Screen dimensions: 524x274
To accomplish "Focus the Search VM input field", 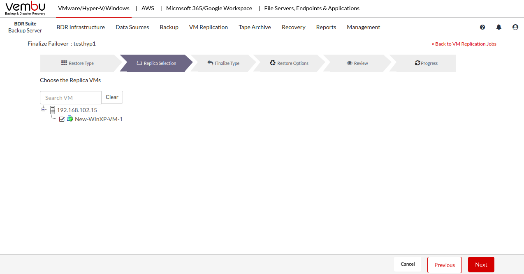I will (71, 98).
